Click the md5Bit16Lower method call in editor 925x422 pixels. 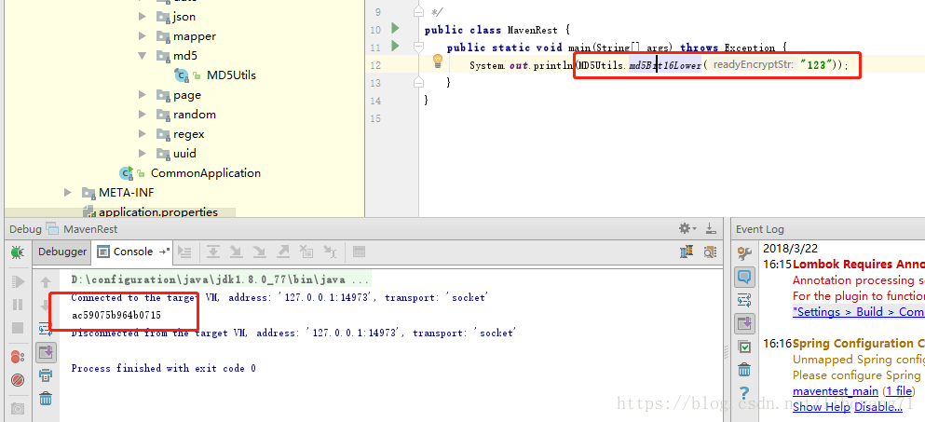(665, 65)
